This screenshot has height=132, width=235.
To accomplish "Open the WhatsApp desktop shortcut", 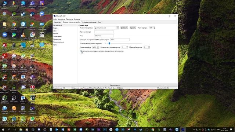I will (32, 120).
